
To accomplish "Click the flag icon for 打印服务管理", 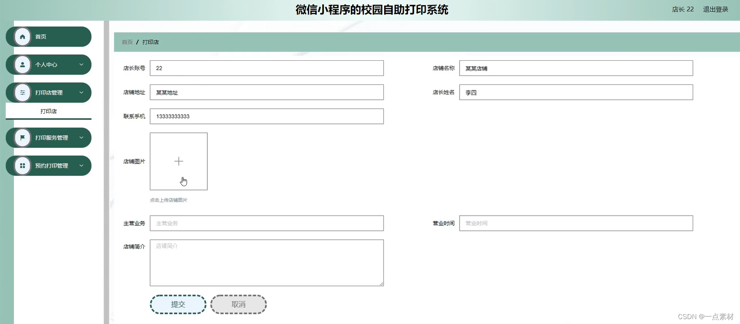I will tap(22, 138).
